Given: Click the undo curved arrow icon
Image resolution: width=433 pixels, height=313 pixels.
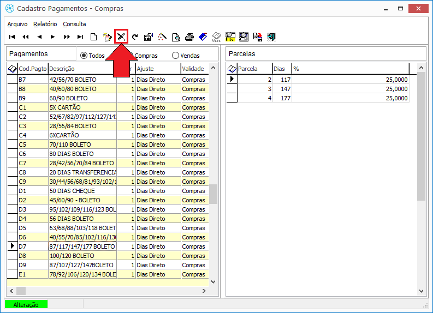Looking at the screenshot, I should pyautogui.click(x=135, y=37).
